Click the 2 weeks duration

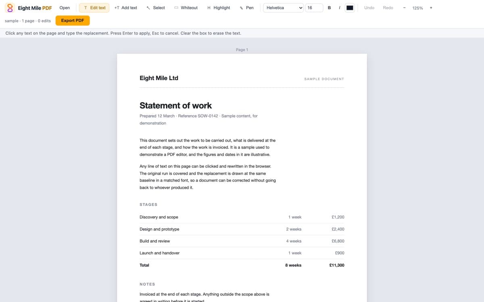tap(294, 229)
